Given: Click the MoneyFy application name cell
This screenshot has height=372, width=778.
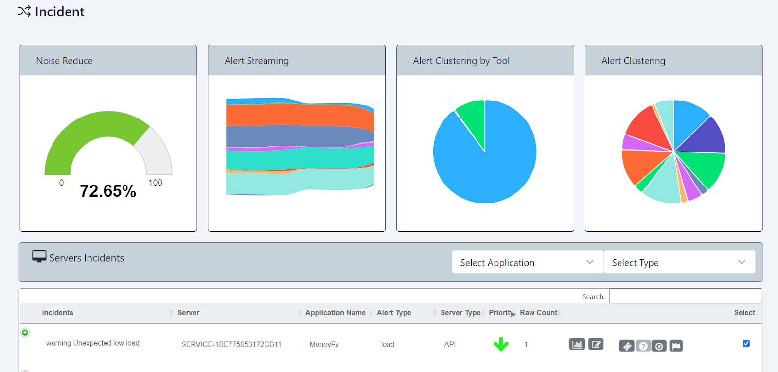Looking at the screenshot, I should coord(324,344).
